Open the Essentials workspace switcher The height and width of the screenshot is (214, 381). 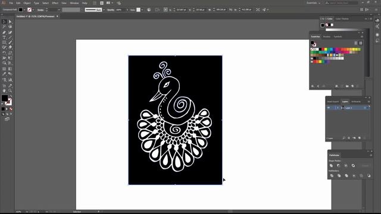coord(313,3)
